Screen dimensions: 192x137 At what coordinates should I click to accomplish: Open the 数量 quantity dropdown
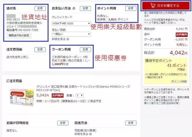[80, 95]
